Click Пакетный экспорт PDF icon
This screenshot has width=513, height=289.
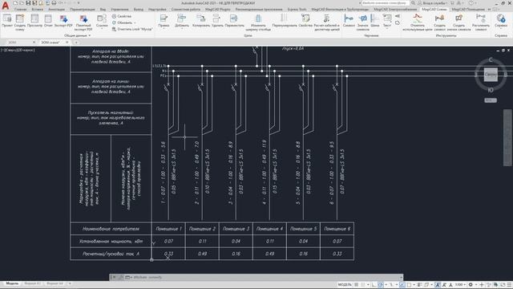pyautogui.click(x=83, y=22)
